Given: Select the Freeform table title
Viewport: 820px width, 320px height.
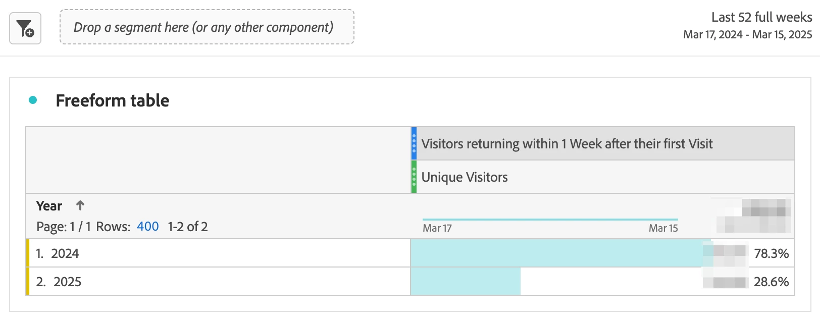Looking at the screenshot, I should 112,100.
